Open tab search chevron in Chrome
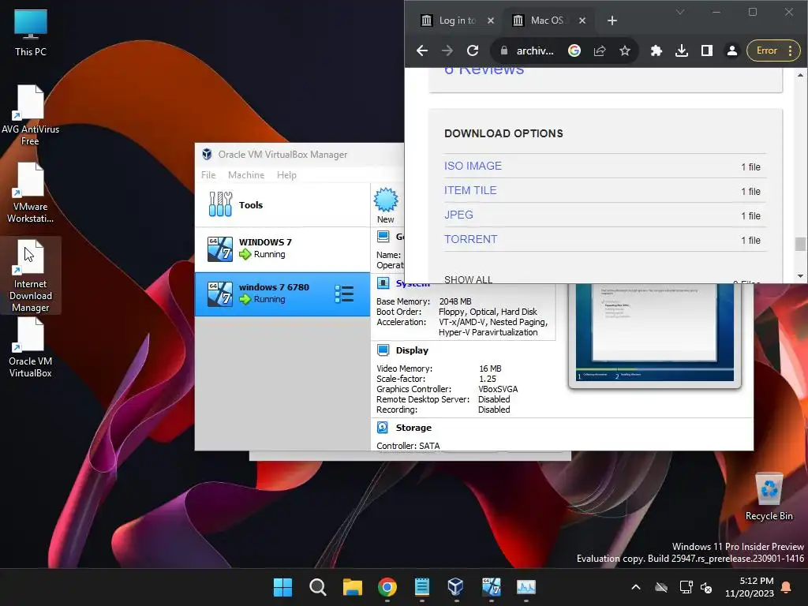This screenshot has width=808, height=606. tap(680, 12)
